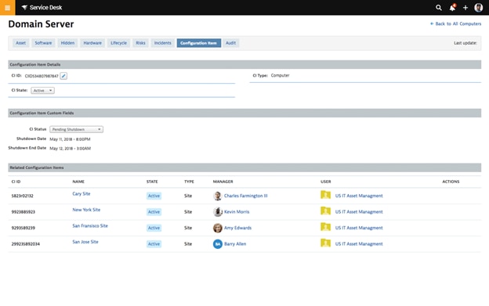Screen dimensions: 489x306
Task: Select CI ID 5823r02132 cell
Action: [22, 196]
